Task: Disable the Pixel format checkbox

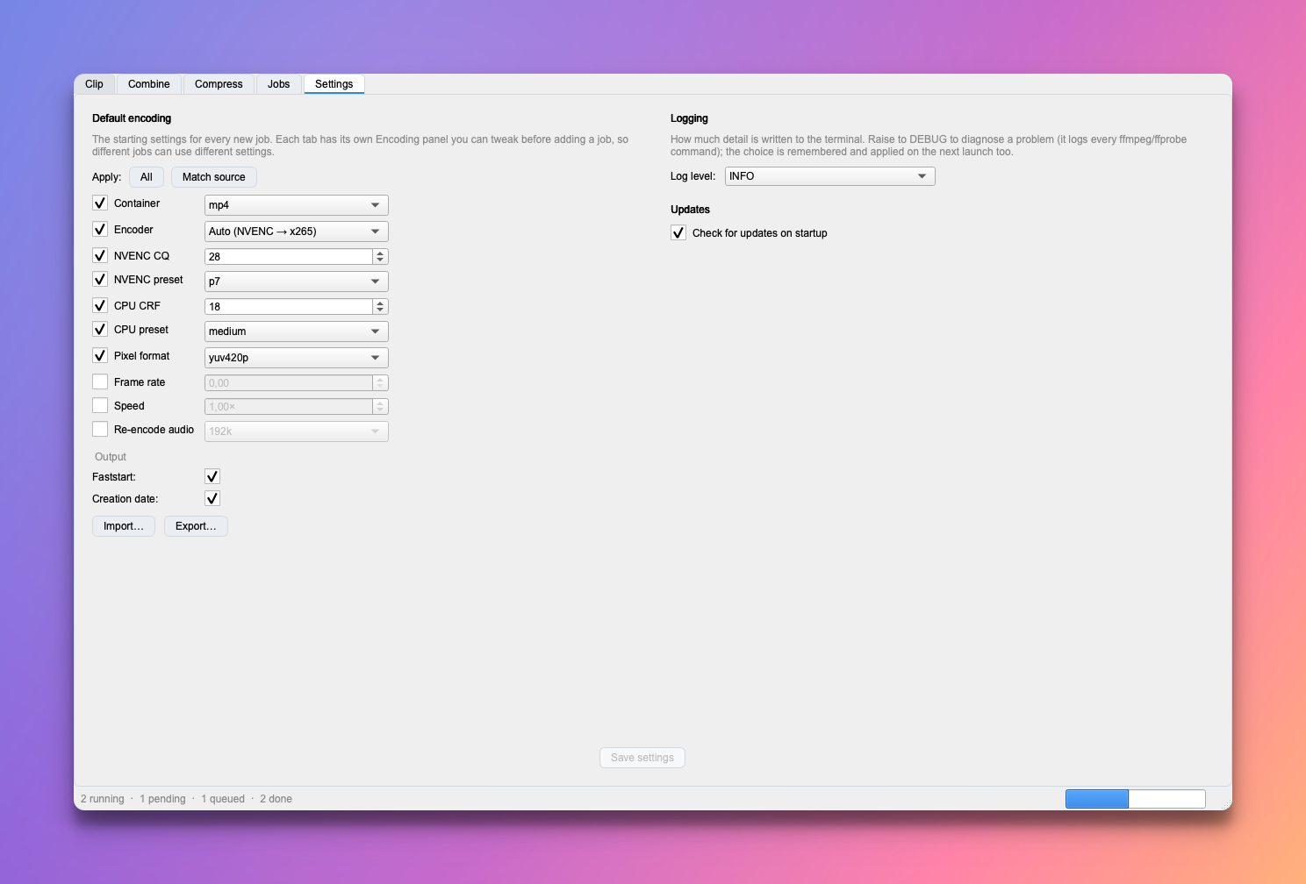Action: [x=100, y=355]
